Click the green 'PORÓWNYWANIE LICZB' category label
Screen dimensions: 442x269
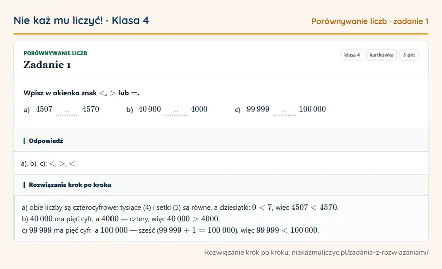coord(55,53)
